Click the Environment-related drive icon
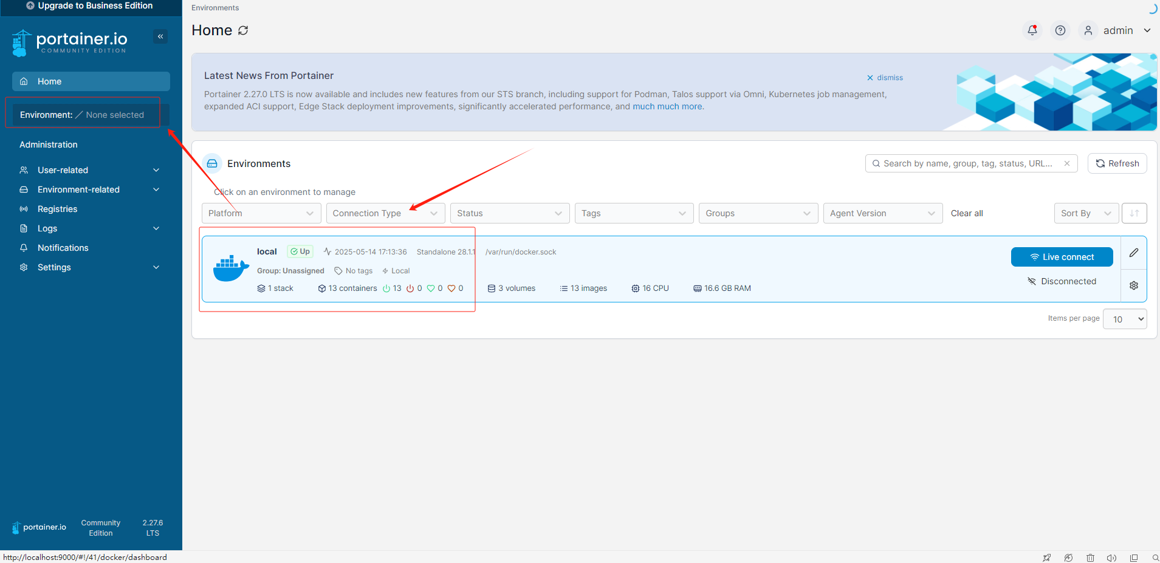The height and width of the screenshot is (563, 1160). point(24,189)
